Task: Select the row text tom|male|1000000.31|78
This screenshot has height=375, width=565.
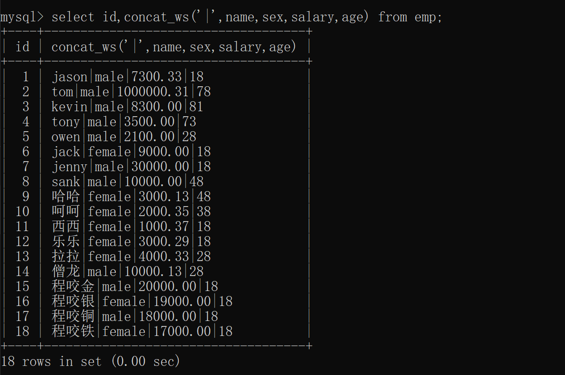Action: point(131,92)
